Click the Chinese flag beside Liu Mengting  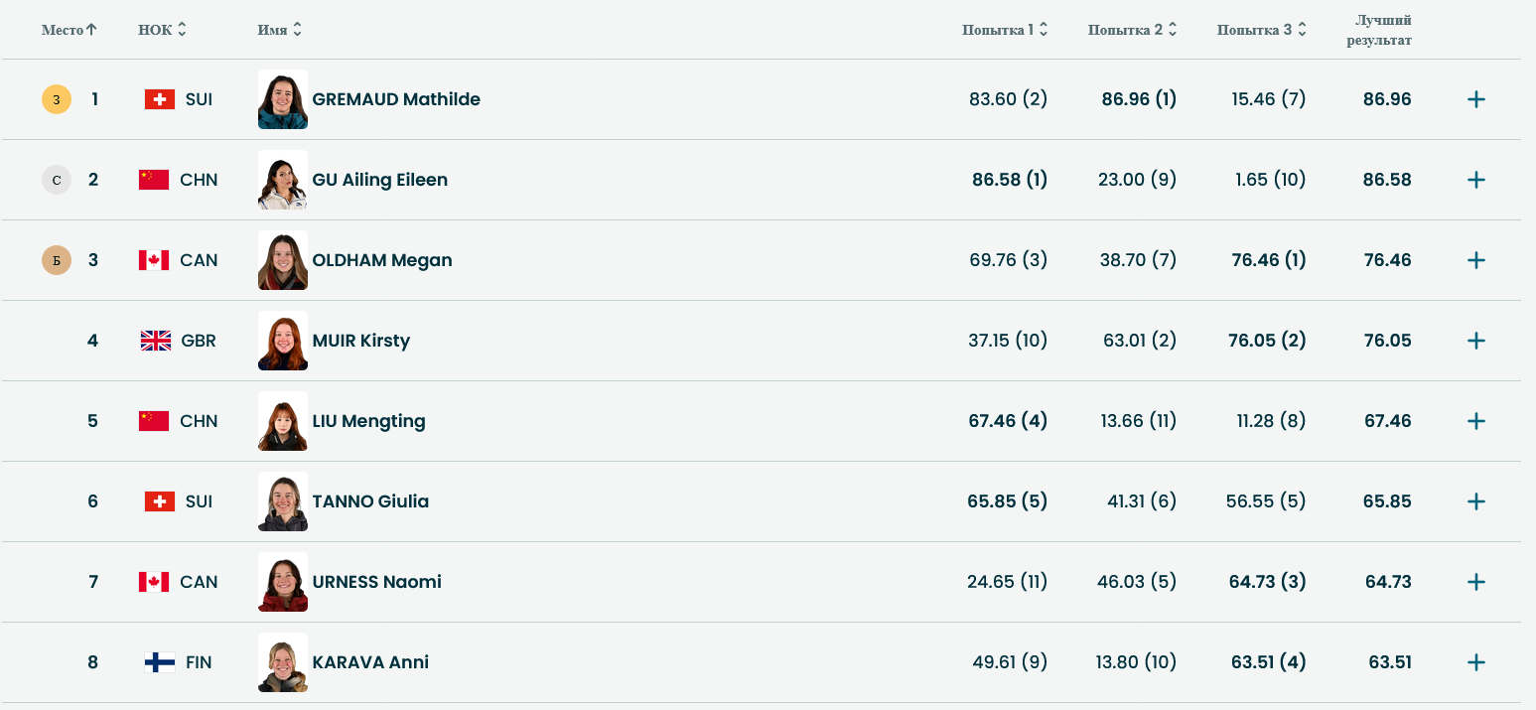tap(154, 421)
